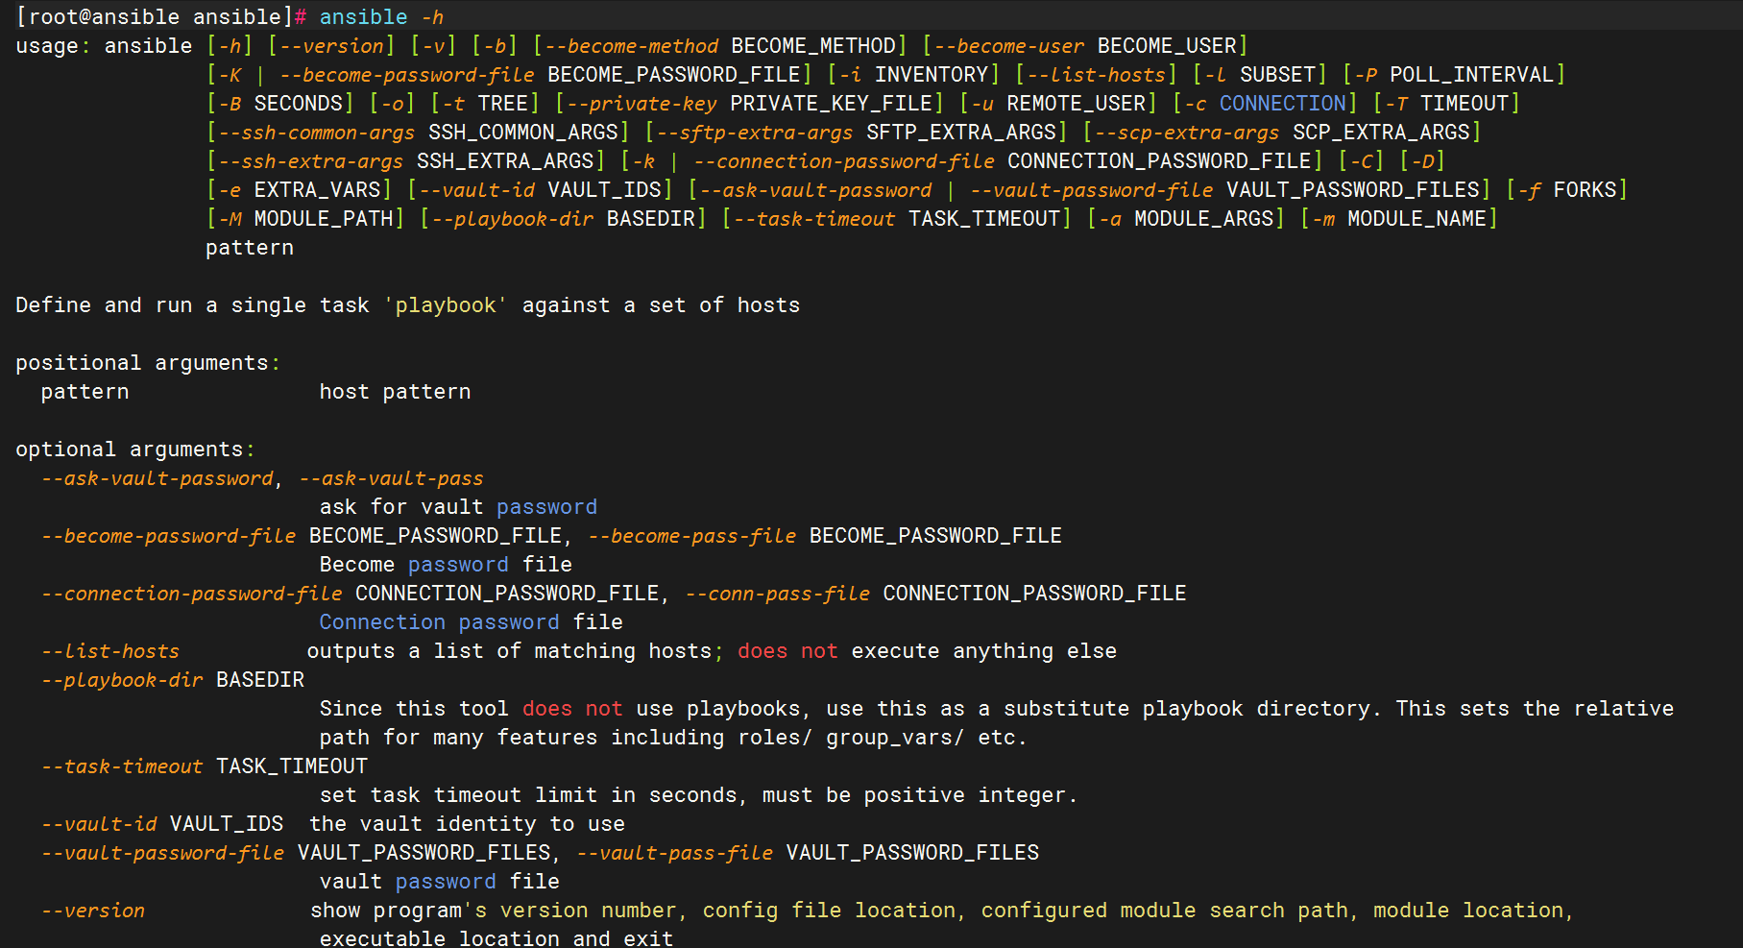Image resolution: width=1743 pixels, height=948 pixels.
Task: Click 'vault password file' description line
Action: [439, 882]
